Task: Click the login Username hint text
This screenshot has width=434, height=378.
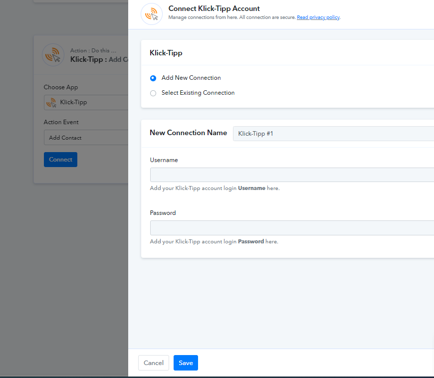Action: [x=215, y=188]
